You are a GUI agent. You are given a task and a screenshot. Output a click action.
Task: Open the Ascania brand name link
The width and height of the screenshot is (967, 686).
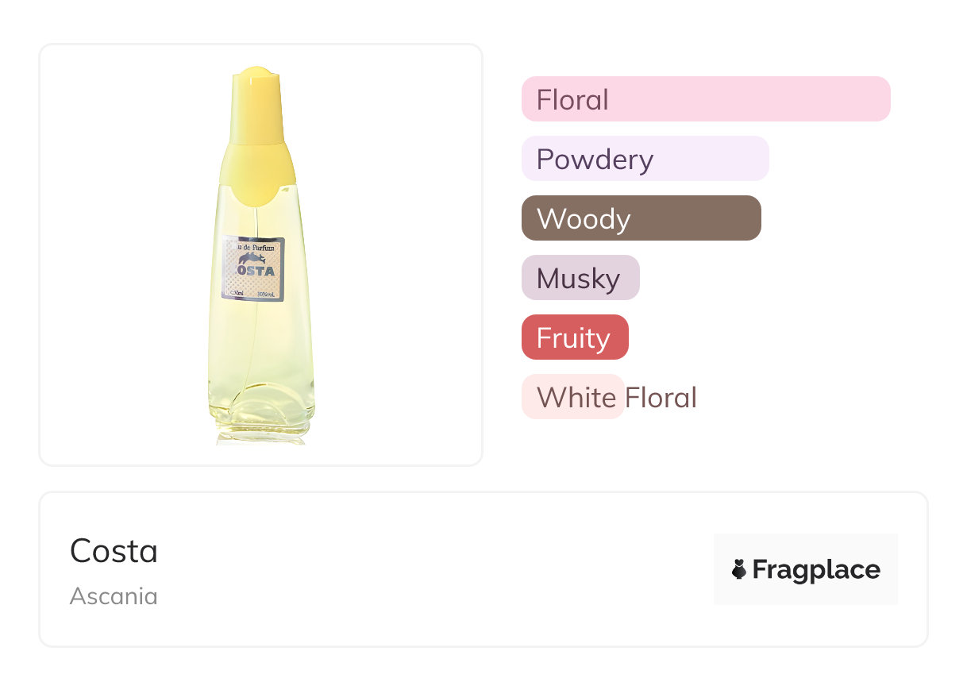pyautogui.click(x=114, y=595)
